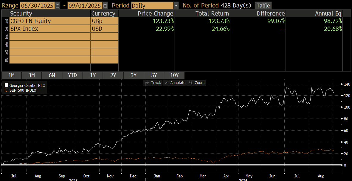Click the orange S&P 500 INDEX legend swatch
Screen dimensions: 352x181
coord(7,90)
